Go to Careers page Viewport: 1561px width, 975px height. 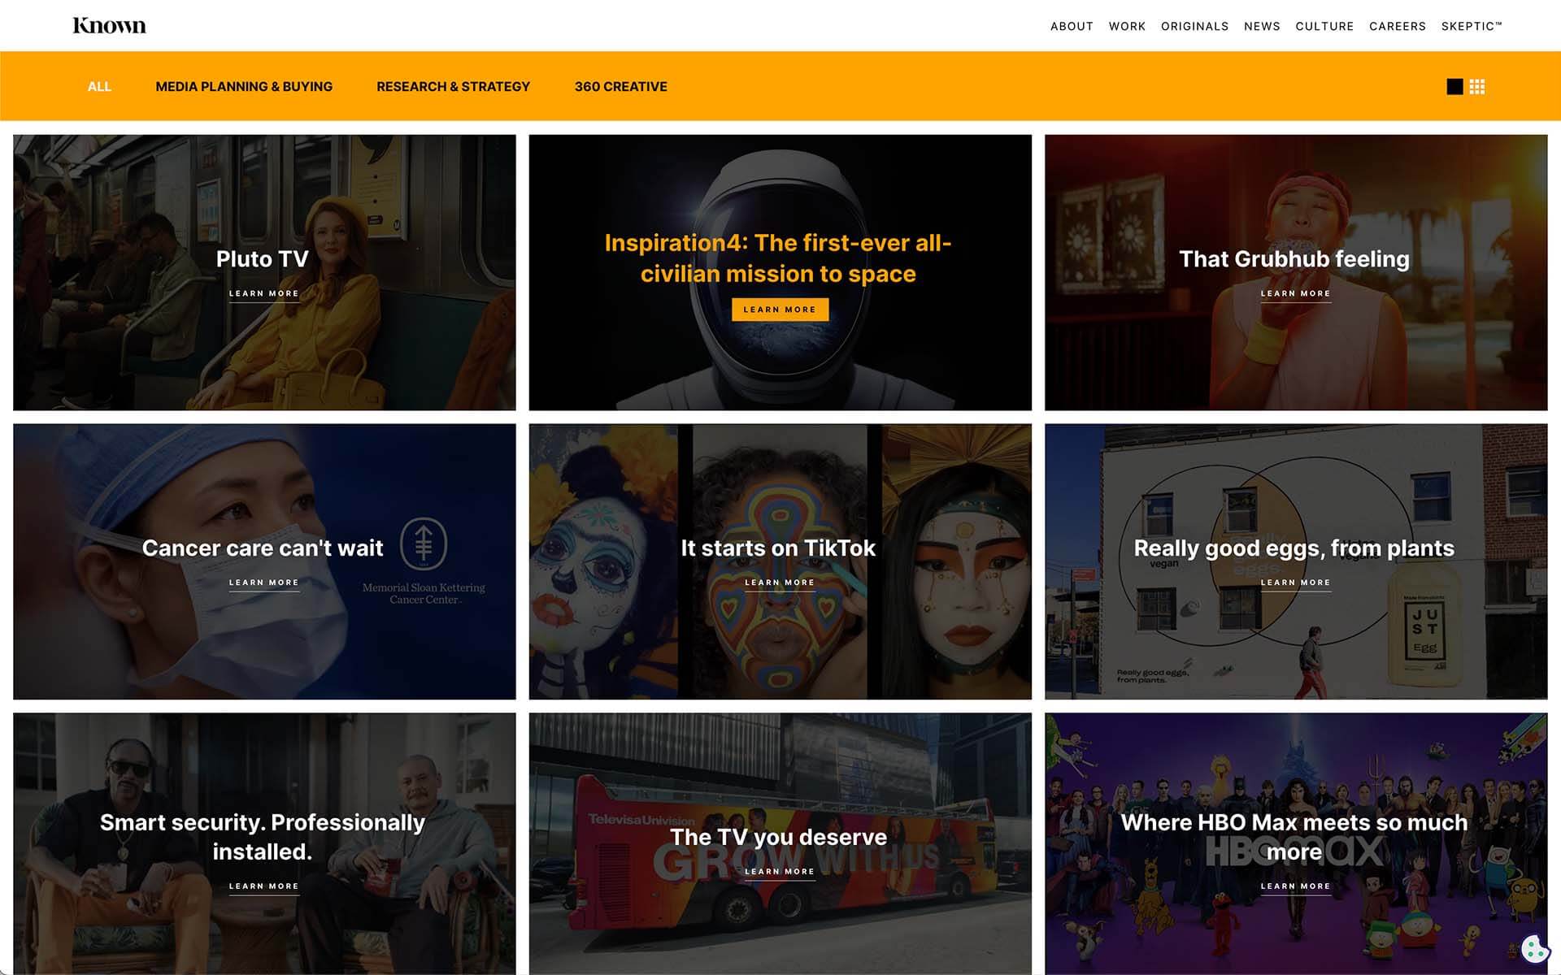click(x=1397, y=27)
